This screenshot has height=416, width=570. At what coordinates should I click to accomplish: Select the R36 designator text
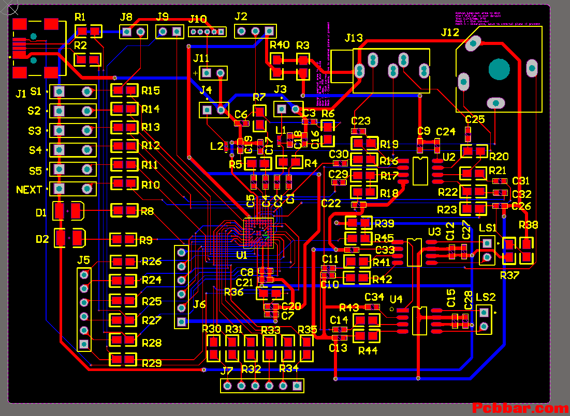(x=233, y=292)
